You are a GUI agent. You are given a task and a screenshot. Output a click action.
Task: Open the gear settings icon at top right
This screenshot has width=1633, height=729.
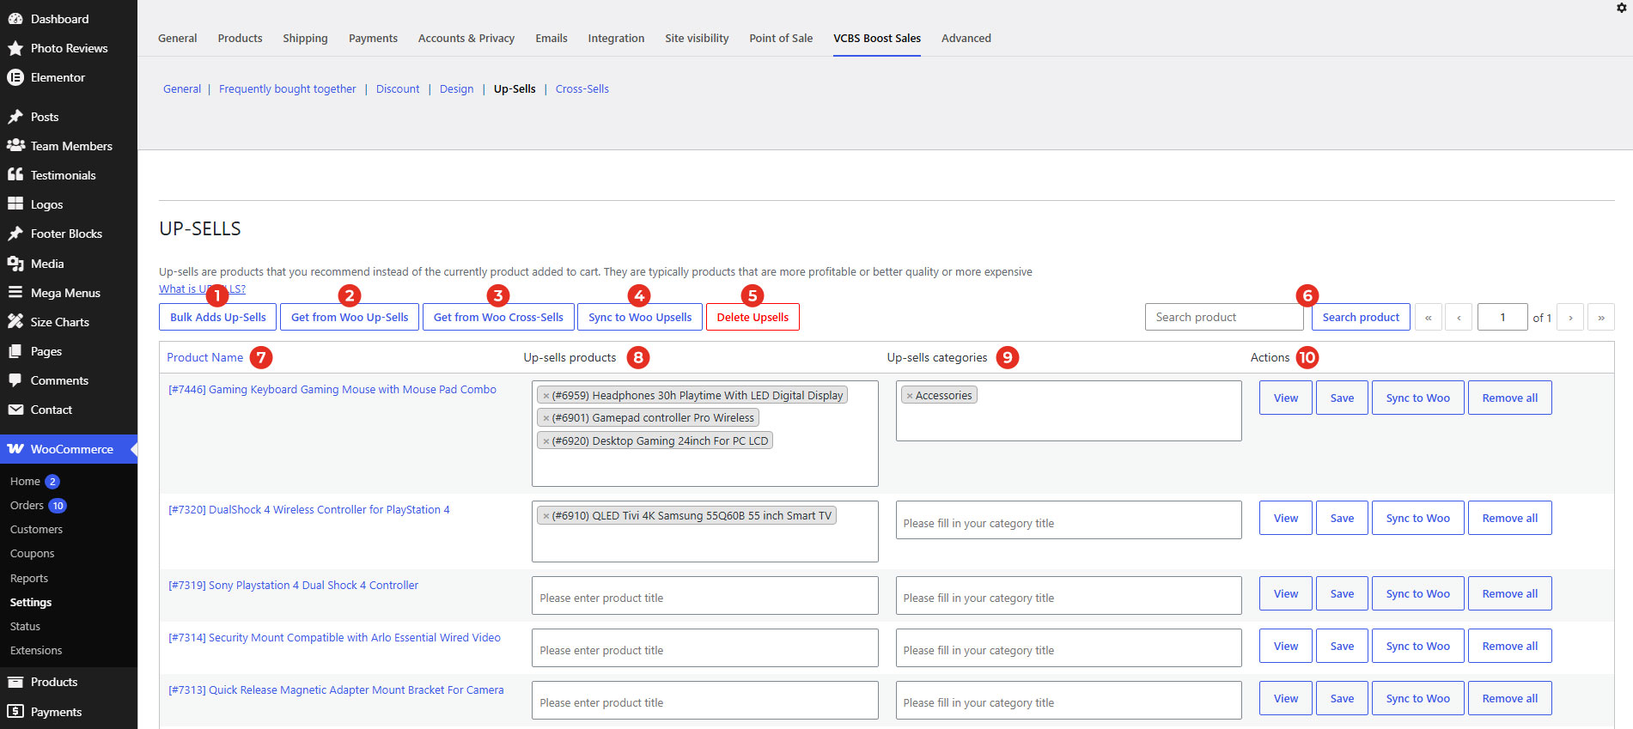tap(1622, 8)
